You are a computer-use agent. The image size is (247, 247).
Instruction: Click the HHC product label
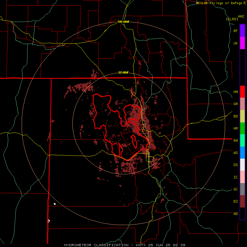[x=241, y=16]
